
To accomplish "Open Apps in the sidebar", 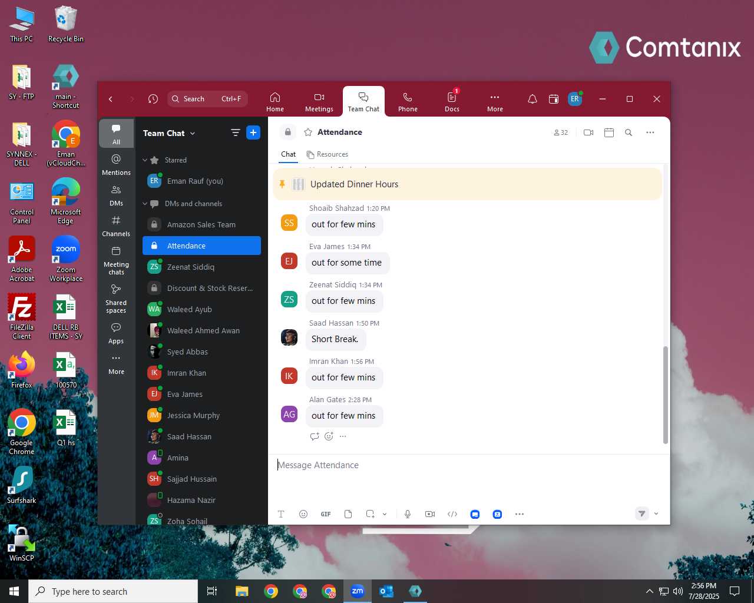I will (116, 333).
